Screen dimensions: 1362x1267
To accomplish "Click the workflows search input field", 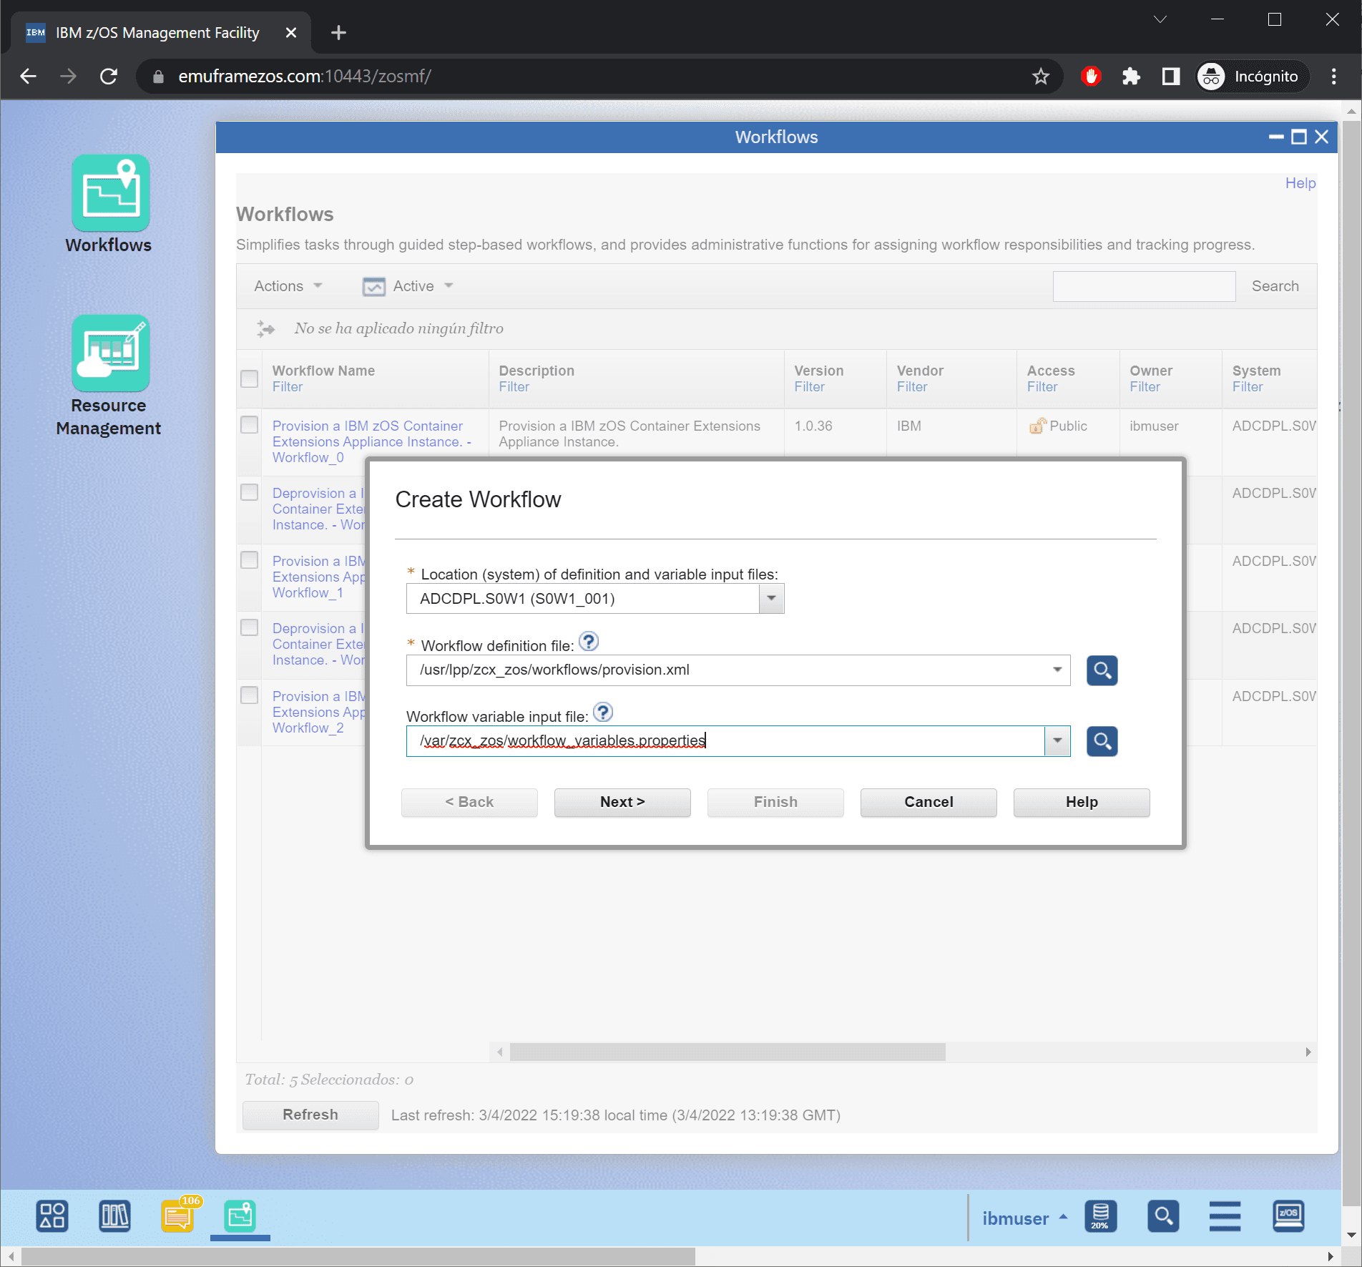I will [x=1143, y=286].
